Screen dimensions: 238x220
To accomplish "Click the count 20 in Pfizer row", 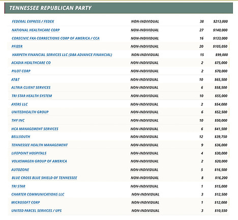I will pyautogui.click(x=201, y=46).
